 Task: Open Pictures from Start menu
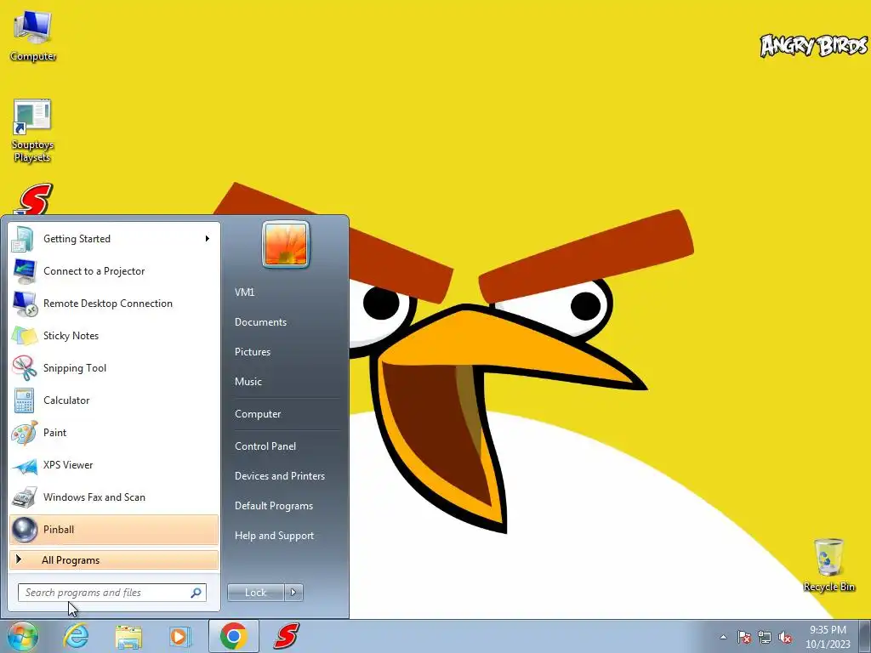253,352
